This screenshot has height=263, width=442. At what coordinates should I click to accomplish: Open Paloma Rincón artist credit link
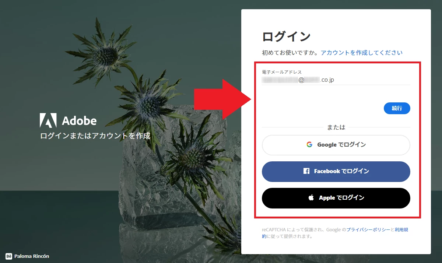32,256
